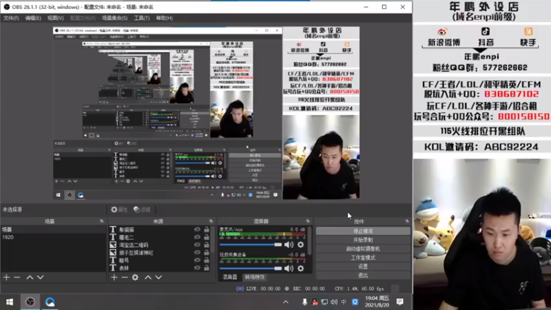Toggle visibility eye of 猴子互娱诸神纪 source
Image resolution: width=551 pixels, height=310 pixels.
point(197,252)
